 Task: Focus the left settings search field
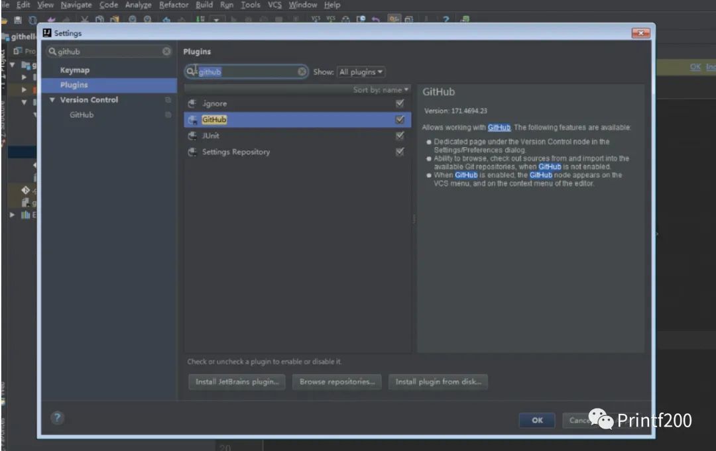point(109,52)
